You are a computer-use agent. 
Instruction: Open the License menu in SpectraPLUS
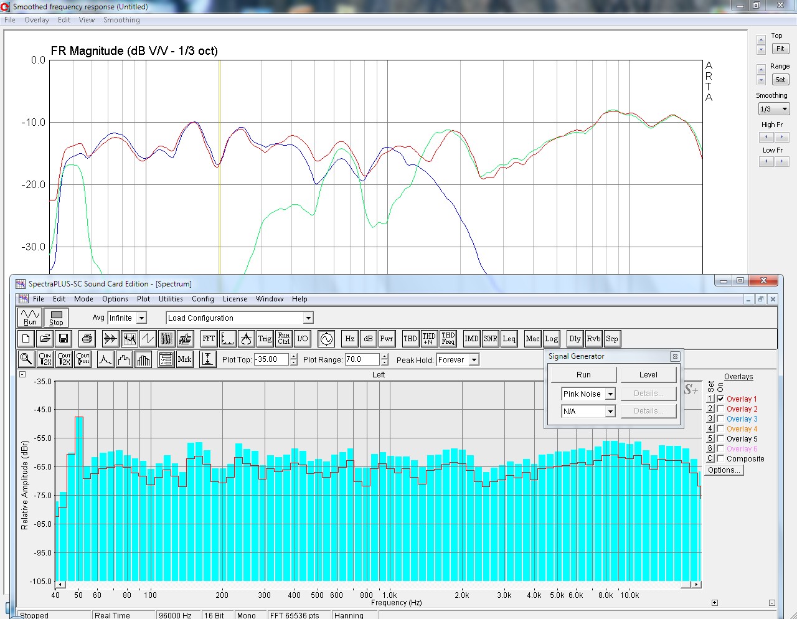tap(235, 299)
